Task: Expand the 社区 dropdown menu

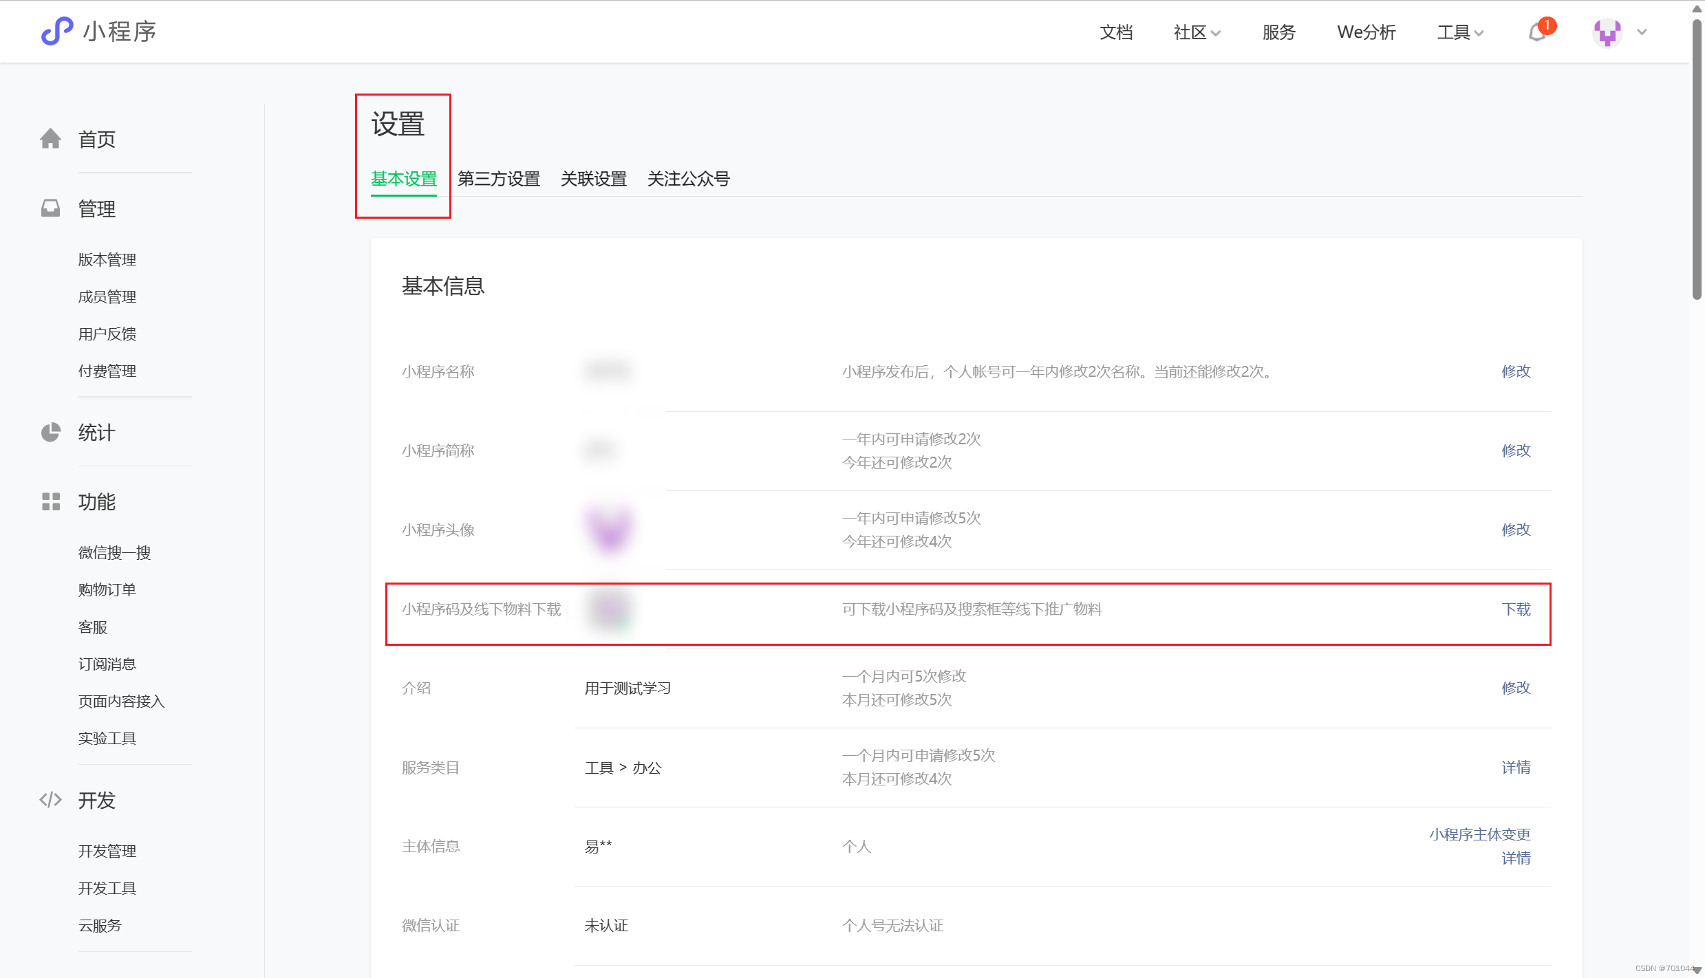Action: coord(1197,32)
